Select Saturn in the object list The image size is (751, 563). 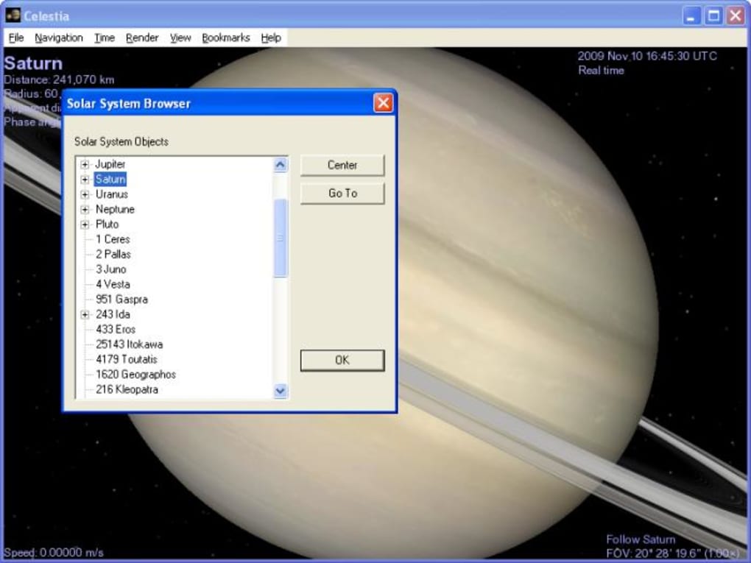tap(110, 179)
